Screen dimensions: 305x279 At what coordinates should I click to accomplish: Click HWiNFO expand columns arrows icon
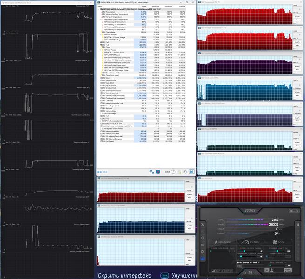(x=99, y=172)
